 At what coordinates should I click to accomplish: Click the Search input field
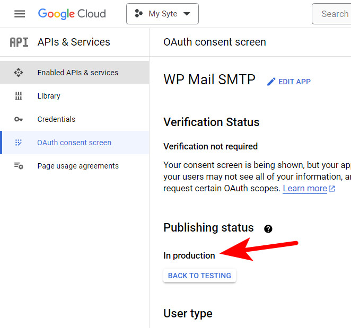coord(331,14)
